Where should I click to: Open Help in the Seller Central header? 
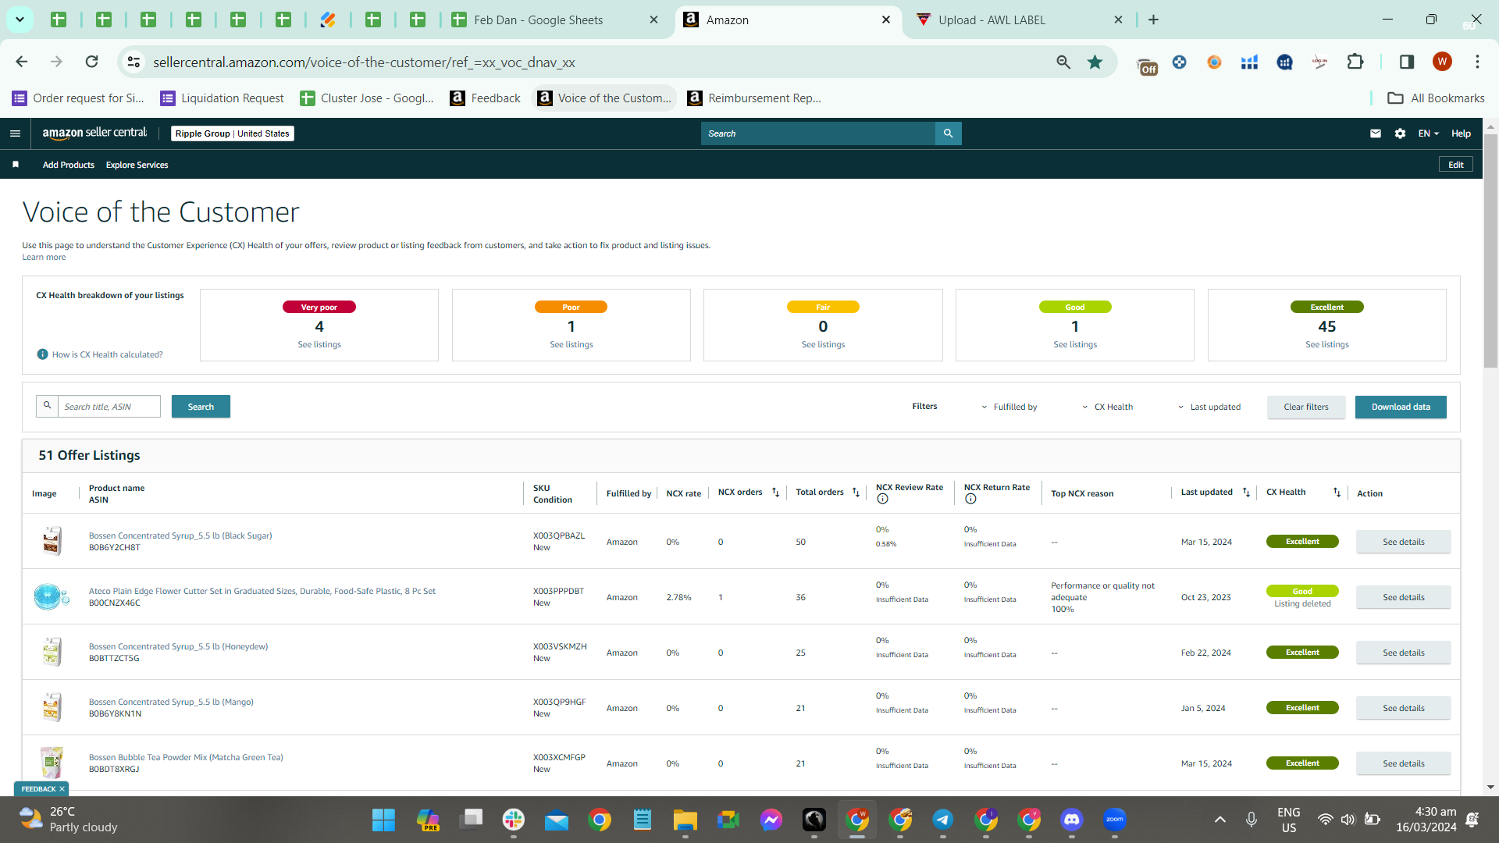coord(1462,133)
